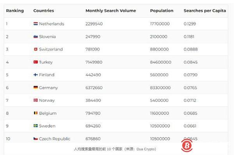Click the Monthly Search Volume header

(x=111, y=11)
